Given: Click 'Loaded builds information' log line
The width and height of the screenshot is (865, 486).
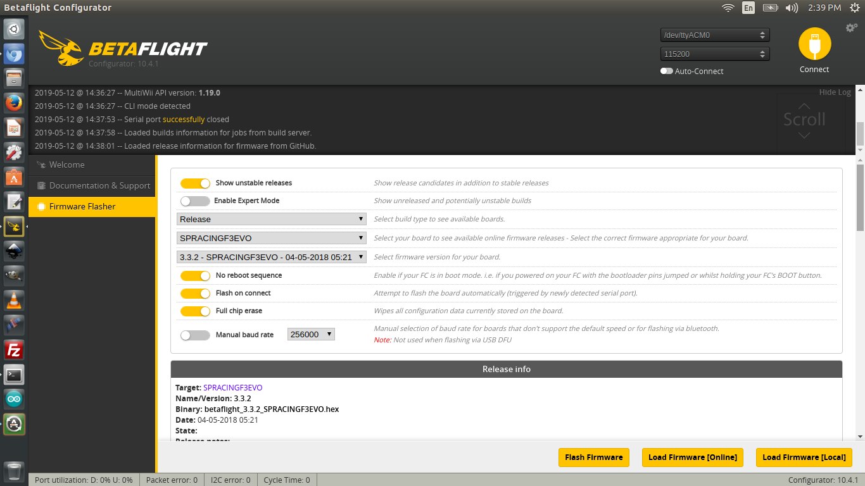Looking at the screenshot, I should pos(173,133).
